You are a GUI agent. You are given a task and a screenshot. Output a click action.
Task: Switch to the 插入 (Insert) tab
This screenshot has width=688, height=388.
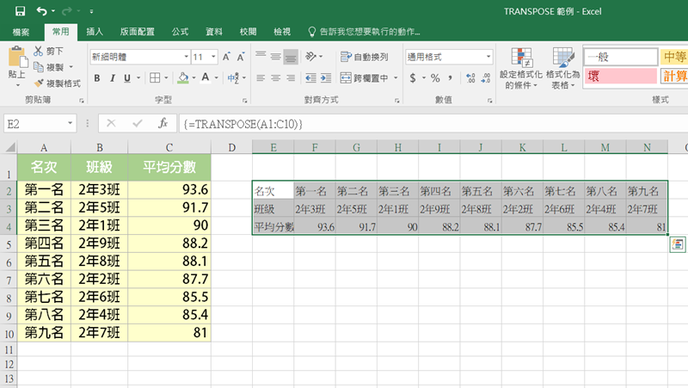coord(95,32)
